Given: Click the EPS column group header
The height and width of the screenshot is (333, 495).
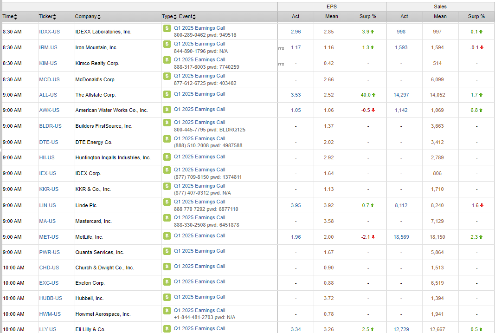Looking at the screenshot, I should (x=332, y=7).
